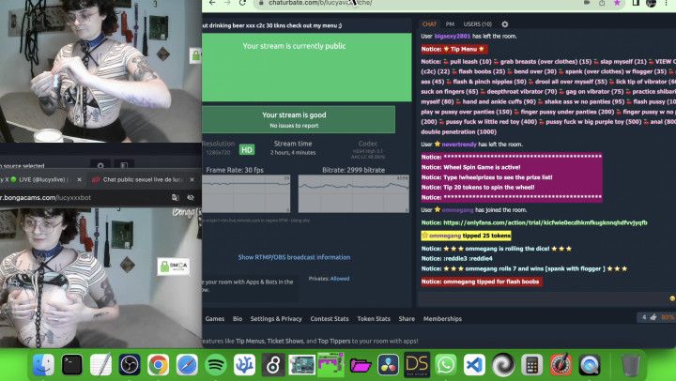Click the Chaturbate address bar URL
Image resolution: width=676 pixels, height=381 pixels.
click(x=320, y=3)
